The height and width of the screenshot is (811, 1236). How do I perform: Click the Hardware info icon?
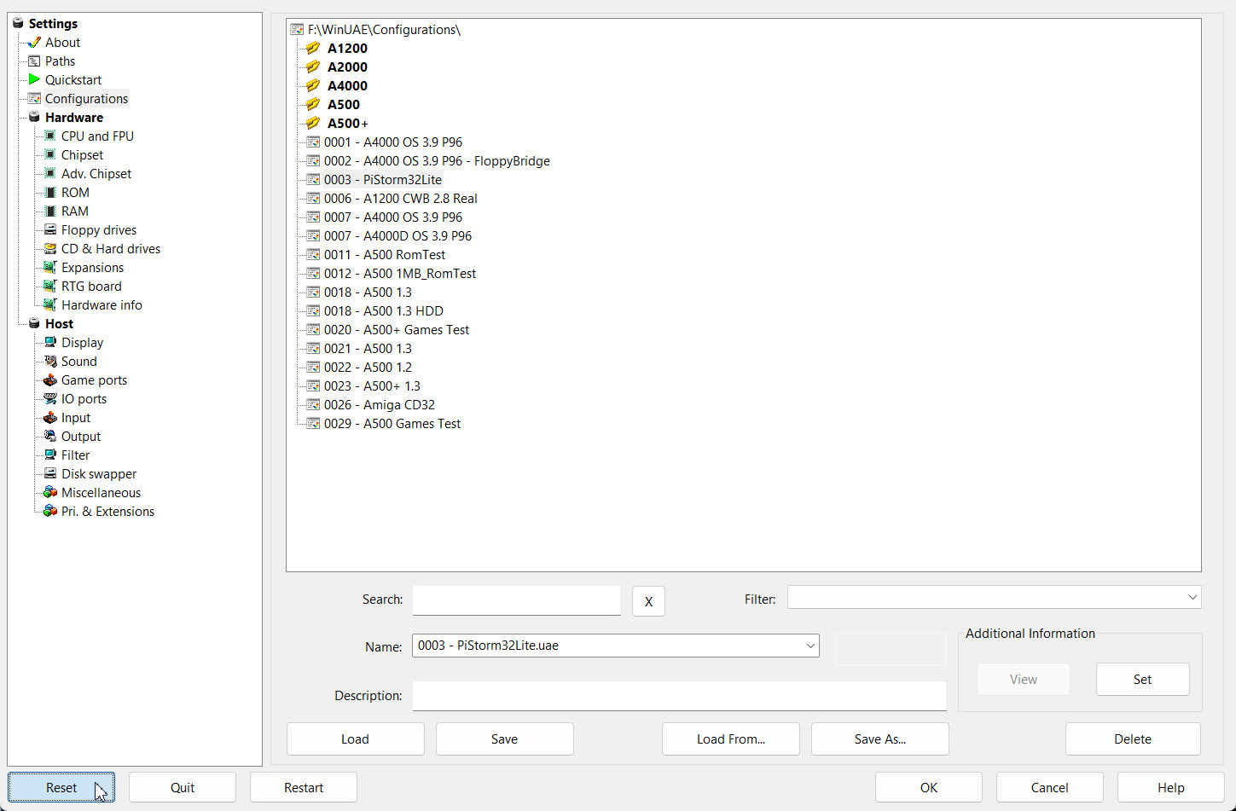50,305
